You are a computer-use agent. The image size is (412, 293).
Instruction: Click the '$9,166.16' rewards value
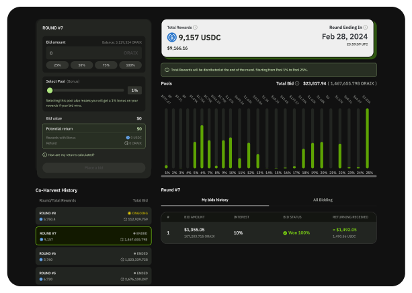click(177, 48)
